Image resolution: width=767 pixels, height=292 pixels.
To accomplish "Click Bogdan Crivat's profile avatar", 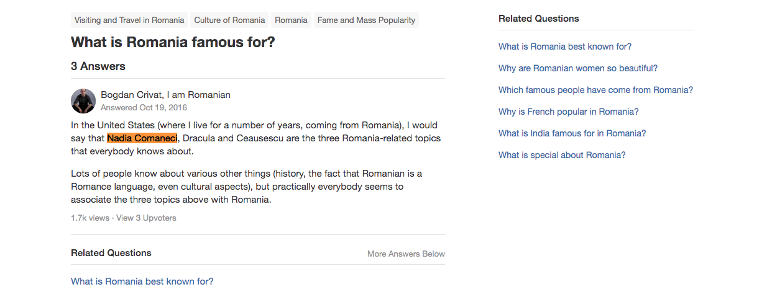I will tap(83, 101).
